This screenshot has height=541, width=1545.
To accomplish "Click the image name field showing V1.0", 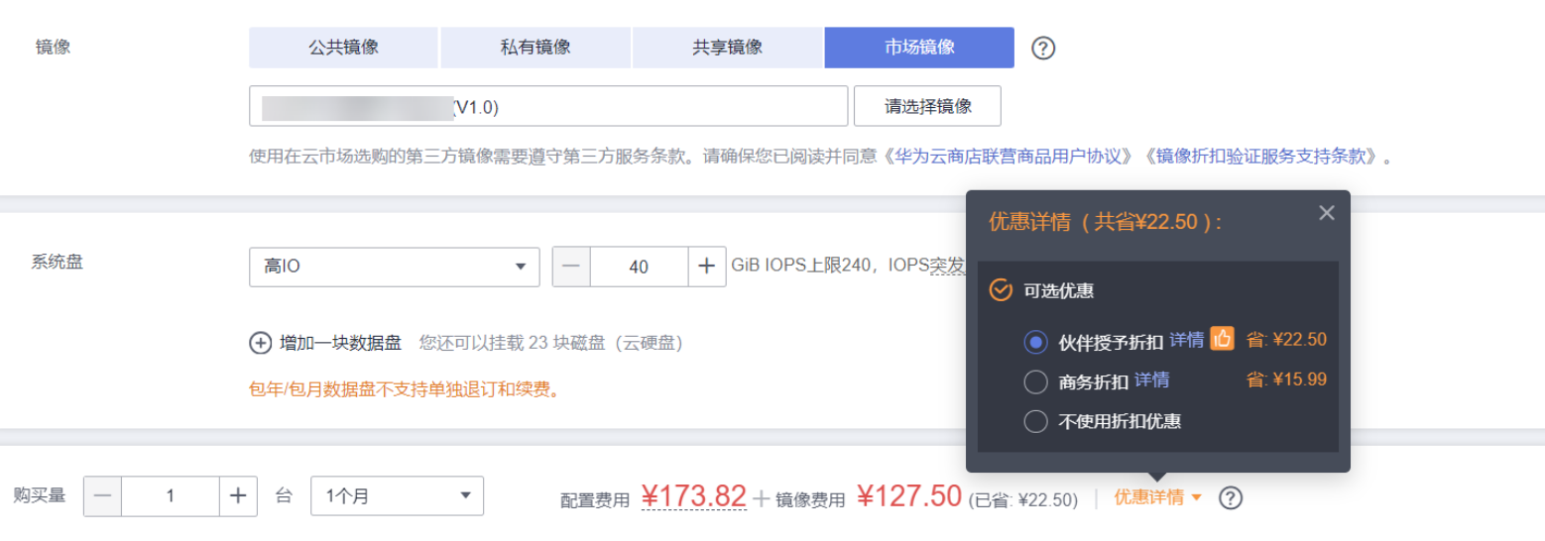I will 548,106.
